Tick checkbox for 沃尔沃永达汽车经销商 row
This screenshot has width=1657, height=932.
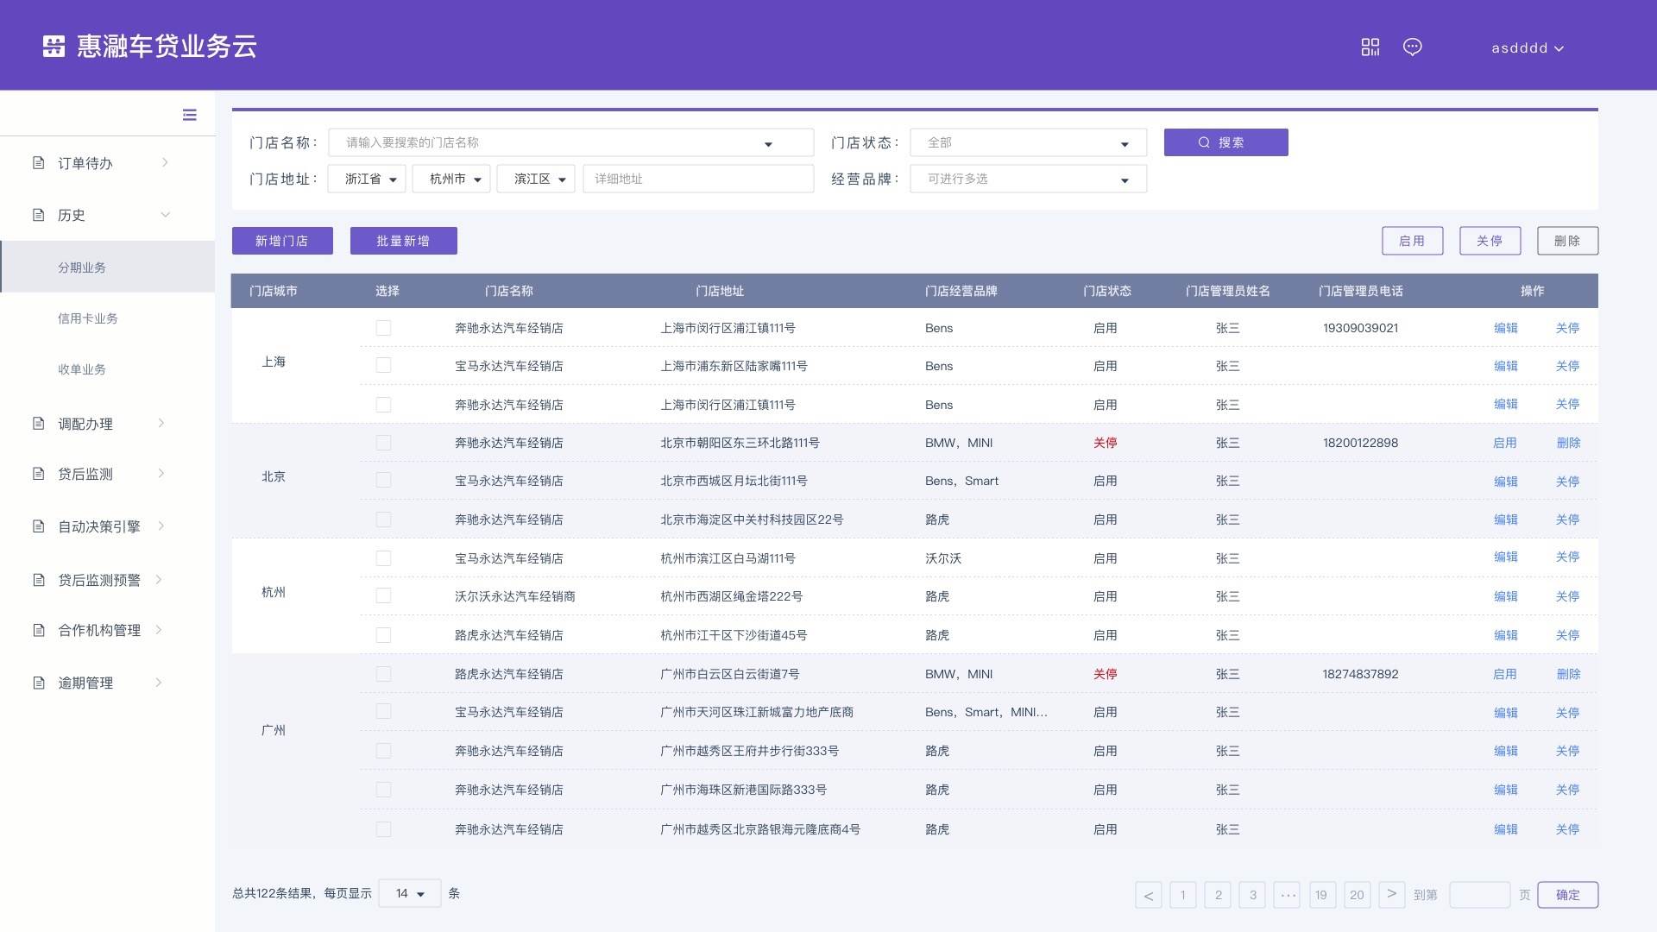click(x=383, y=596)
